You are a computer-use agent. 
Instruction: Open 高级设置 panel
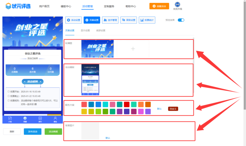pyautogui.click(x=129, y=20)
